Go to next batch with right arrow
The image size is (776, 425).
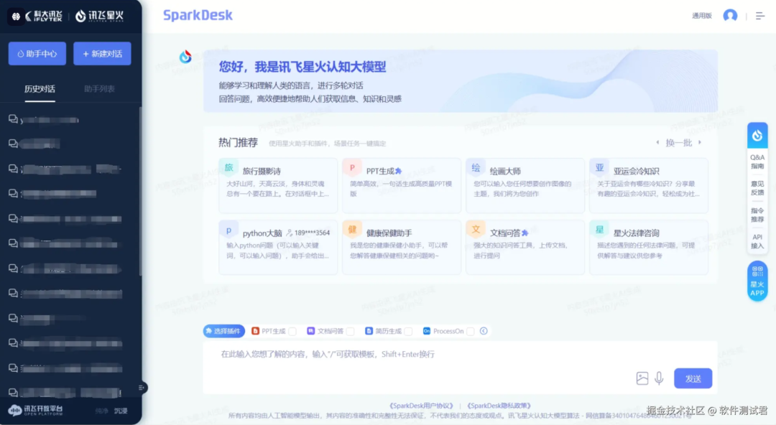700,142
